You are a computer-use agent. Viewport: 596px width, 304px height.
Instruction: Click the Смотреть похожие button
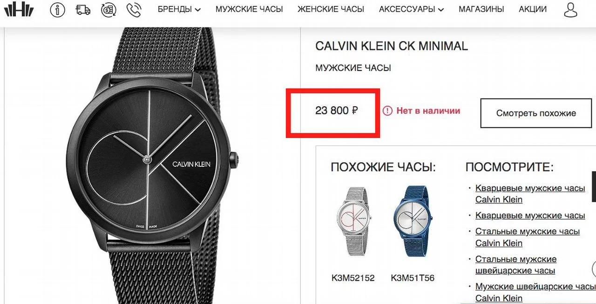[536, 113]
